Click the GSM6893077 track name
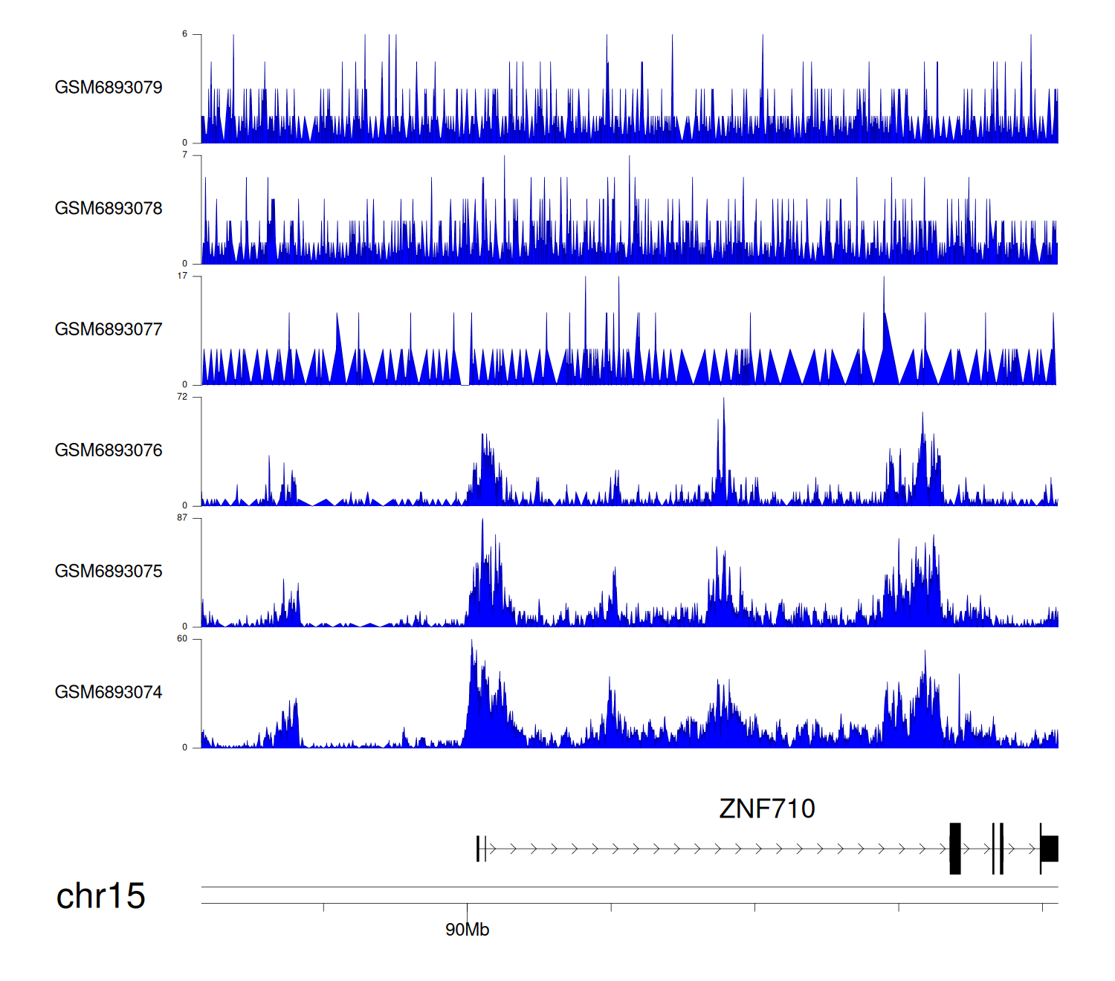Screen dimensions: 1115x981 point(109,329)
